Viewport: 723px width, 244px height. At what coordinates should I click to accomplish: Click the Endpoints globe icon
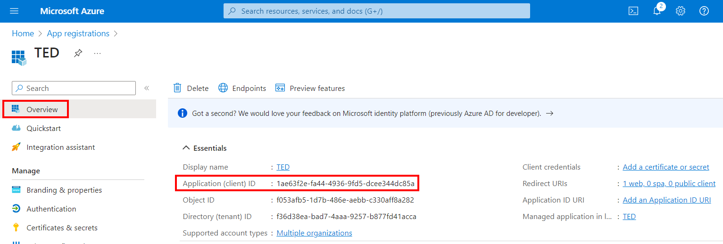223,88
